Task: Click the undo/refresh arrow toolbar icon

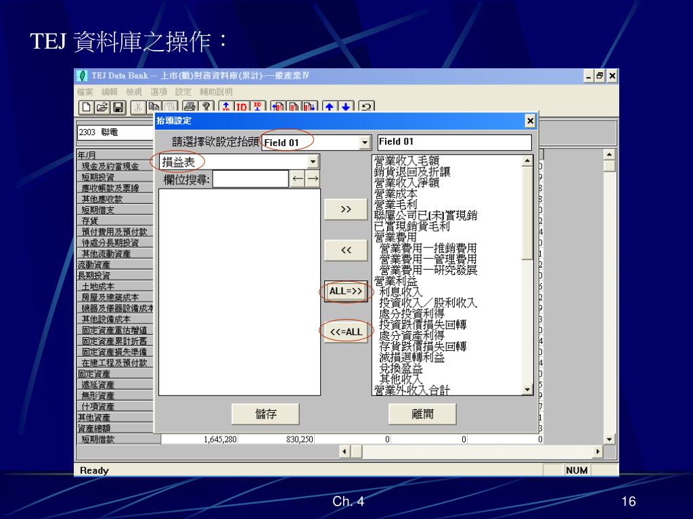Action: tap(366, 107)
